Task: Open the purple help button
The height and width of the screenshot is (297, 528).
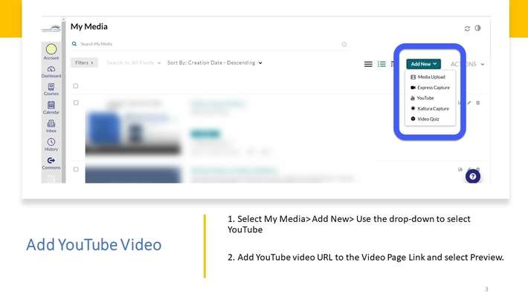Action: pos(473,176)
